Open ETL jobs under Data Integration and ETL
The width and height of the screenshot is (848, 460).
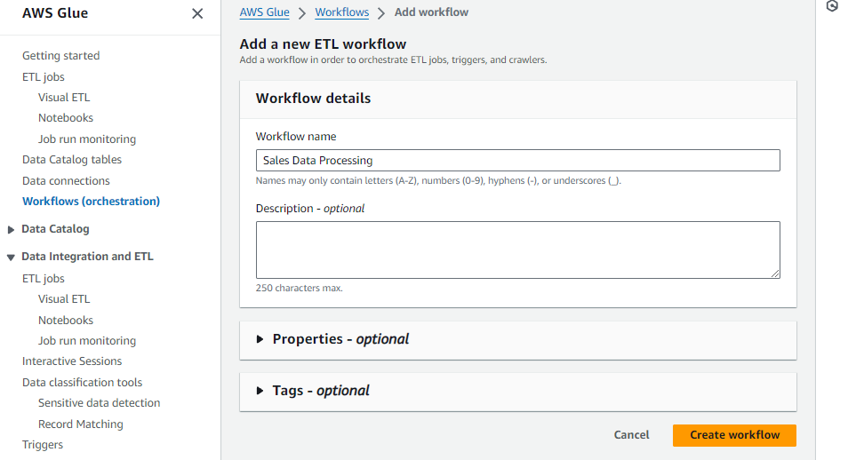pos(44,279)
